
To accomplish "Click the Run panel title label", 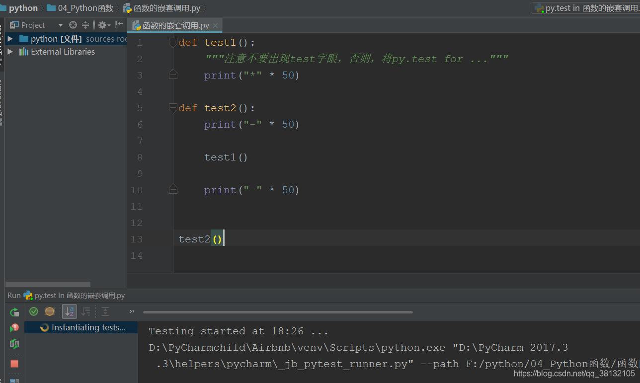I will click(14, 296).
